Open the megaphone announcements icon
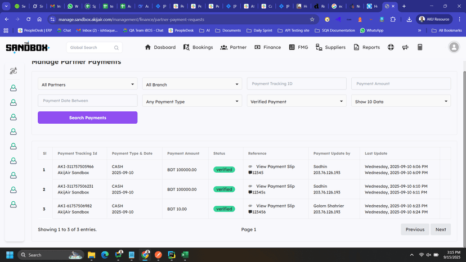Viewport: 466px width, 262px height. point(405,48)
